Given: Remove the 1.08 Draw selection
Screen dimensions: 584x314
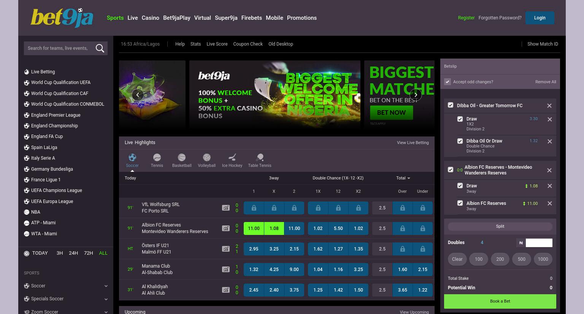Looking at the screenshot, I should (550, 186).
